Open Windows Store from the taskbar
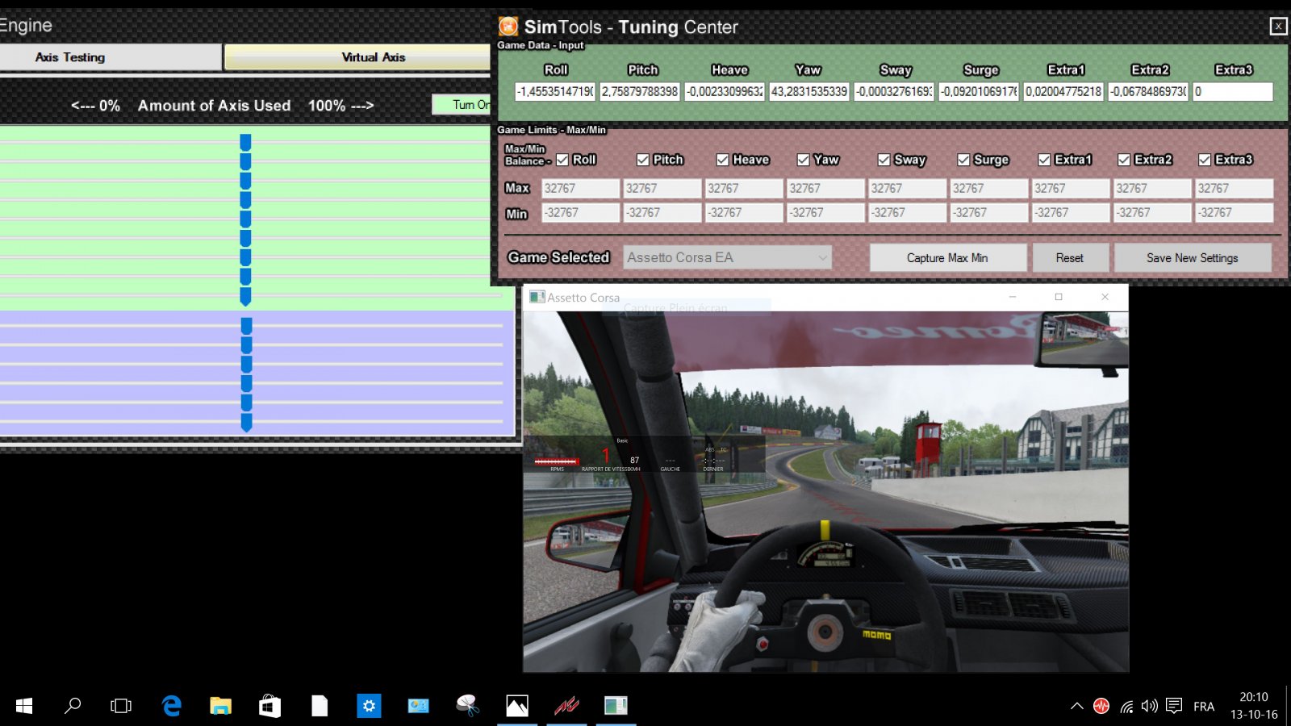The width and height of the screenshot is (1291, 726). click(x=269, y=706)
